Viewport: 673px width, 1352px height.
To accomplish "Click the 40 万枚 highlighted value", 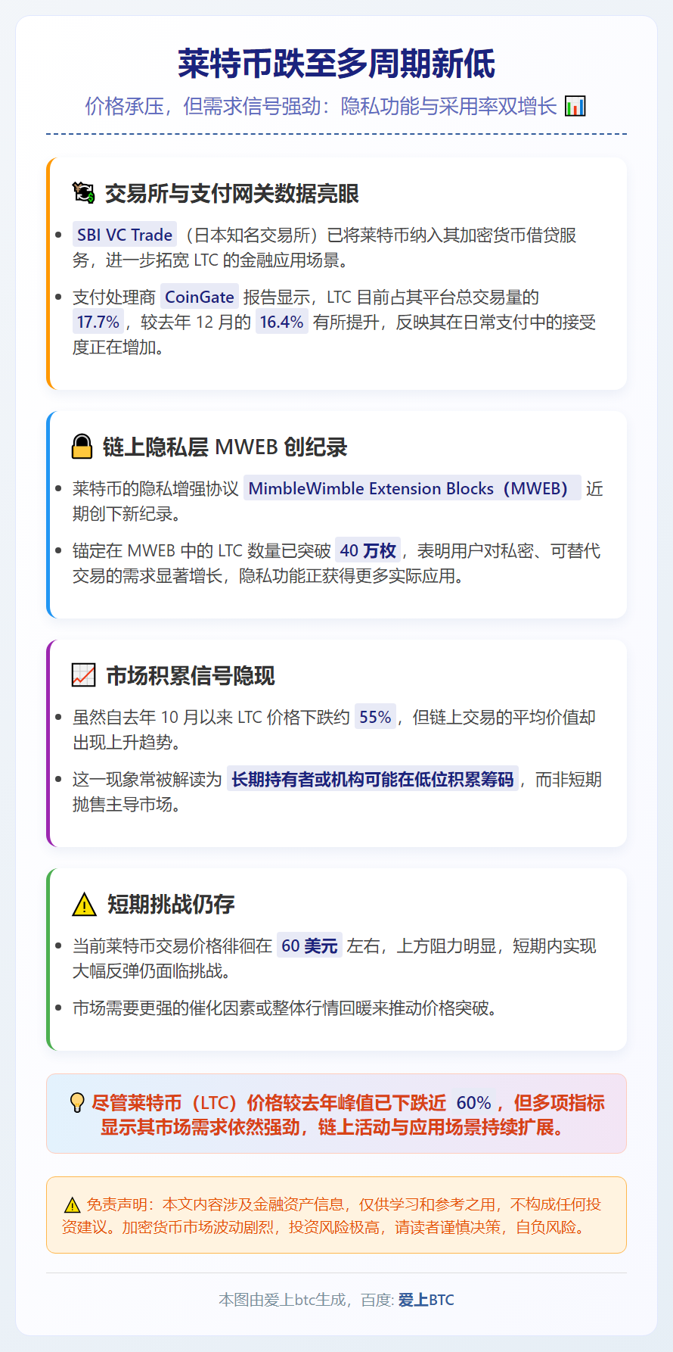I will (x=368, y=550).
